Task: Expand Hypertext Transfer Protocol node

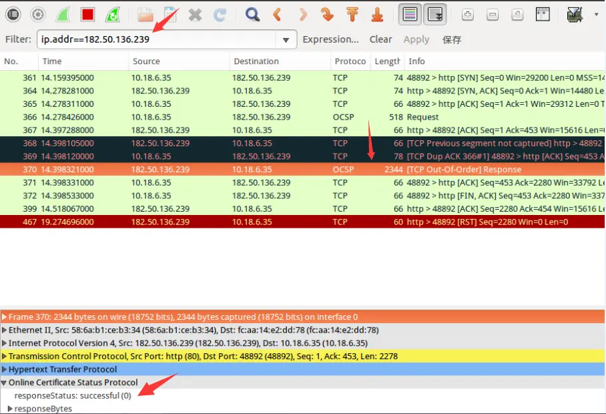Action: click(x=4, y=369)
